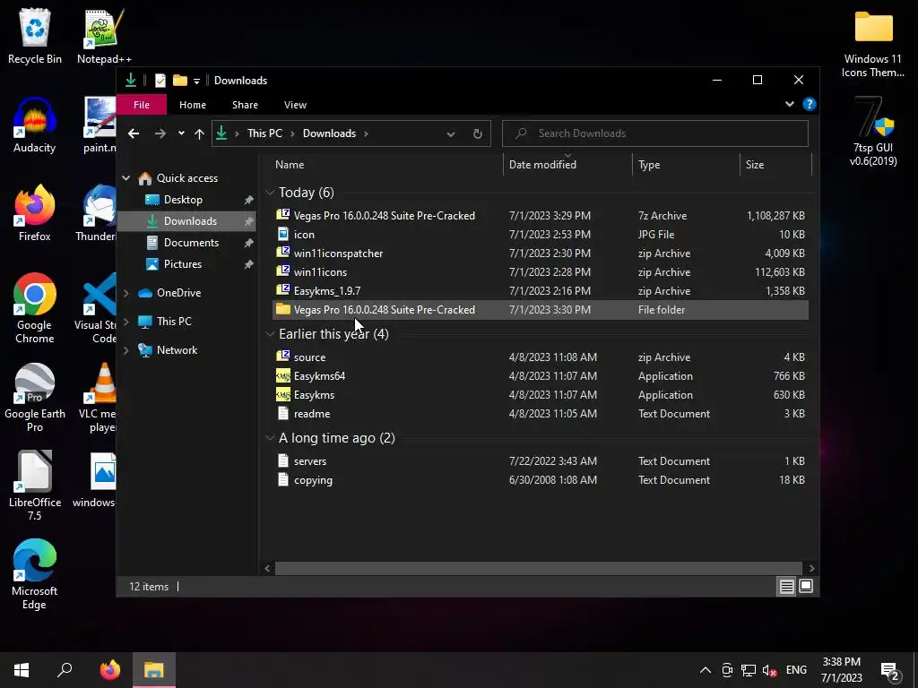Screen dimensions: 918x688
Task: Expand the ribbon with the chevron
Action: click(789, 104)
